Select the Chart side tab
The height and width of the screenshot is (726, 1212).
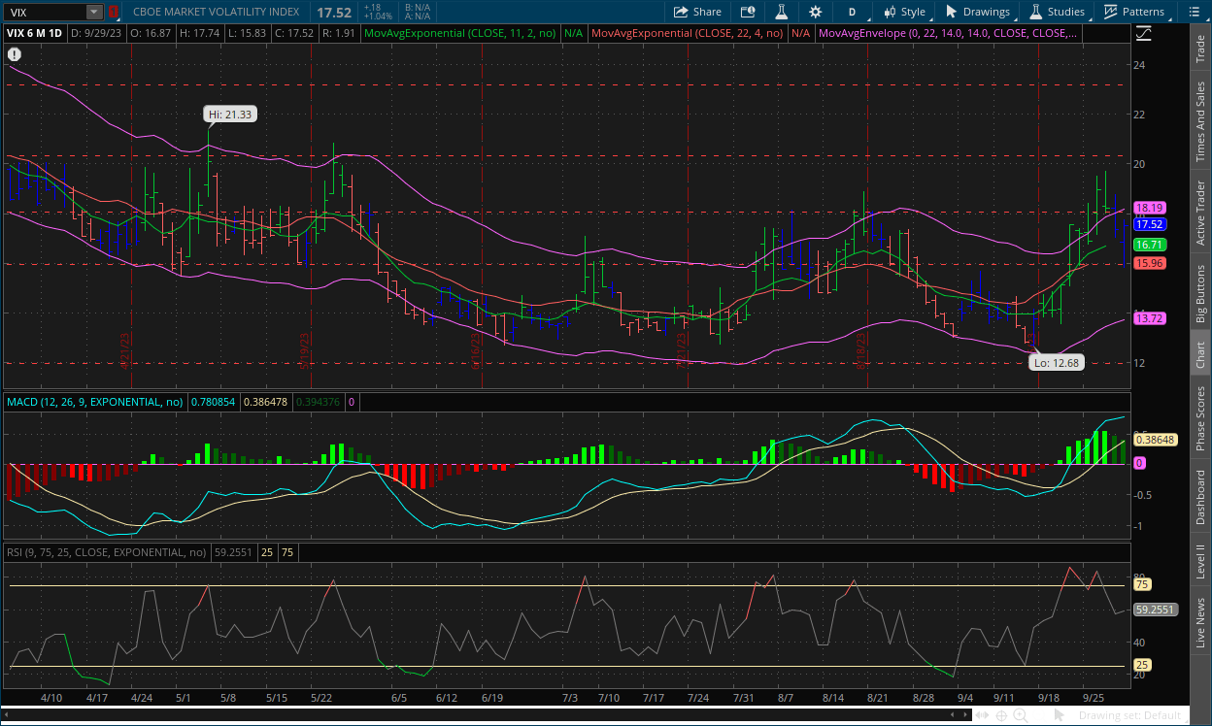[1200, 354]
